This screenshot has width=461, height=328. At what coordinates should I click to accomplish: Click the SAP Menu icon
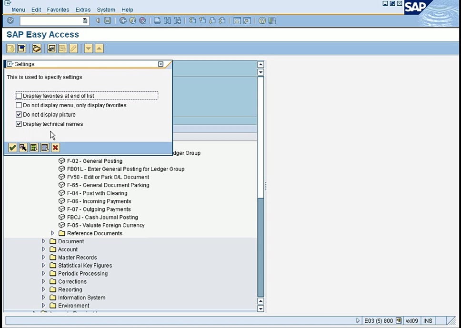pyautogui.click(x=21, y=49)
